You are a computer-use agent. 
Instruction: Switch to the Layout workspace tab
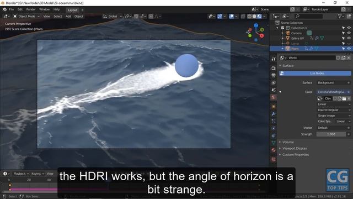pyautogui.click(x=72, y=10)
